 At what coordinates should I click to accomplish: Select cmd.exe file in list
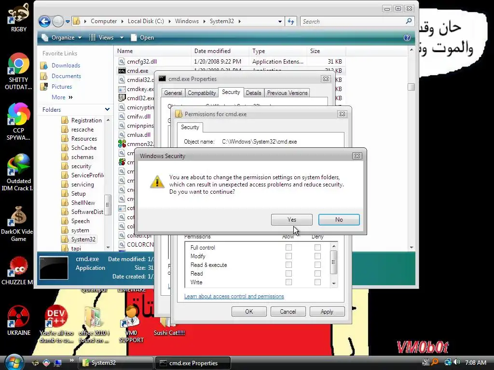pyautogui.click(x=137, y=71)
